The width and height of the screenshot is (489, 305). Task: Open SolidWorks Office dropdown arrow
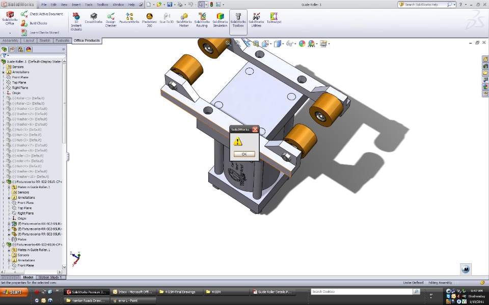[10, 33]
